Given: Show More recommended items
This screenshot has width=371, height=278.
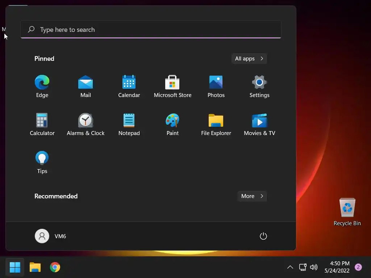Looking at the screenshot, I should tap(252, 196).
